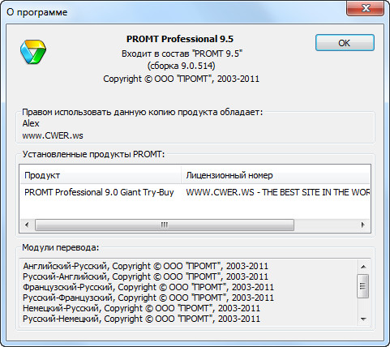Click the PROMT Professional 9.5 title text
This screenshot has height=347, width=390.
click(180, 39)
